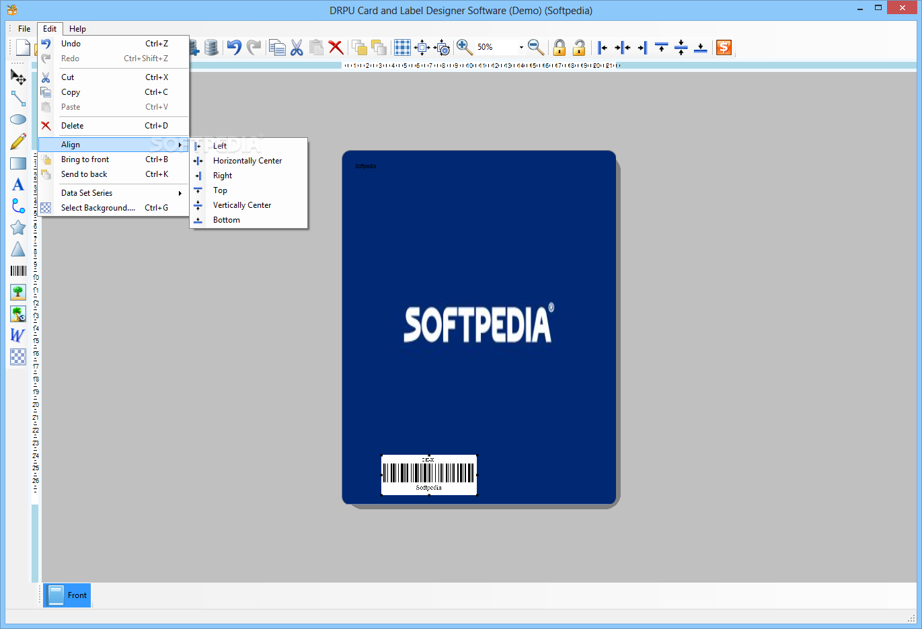Choose Top in the Align submenu
The width and height of the screenshot is (922, 629).
click(x=249, y=190)
